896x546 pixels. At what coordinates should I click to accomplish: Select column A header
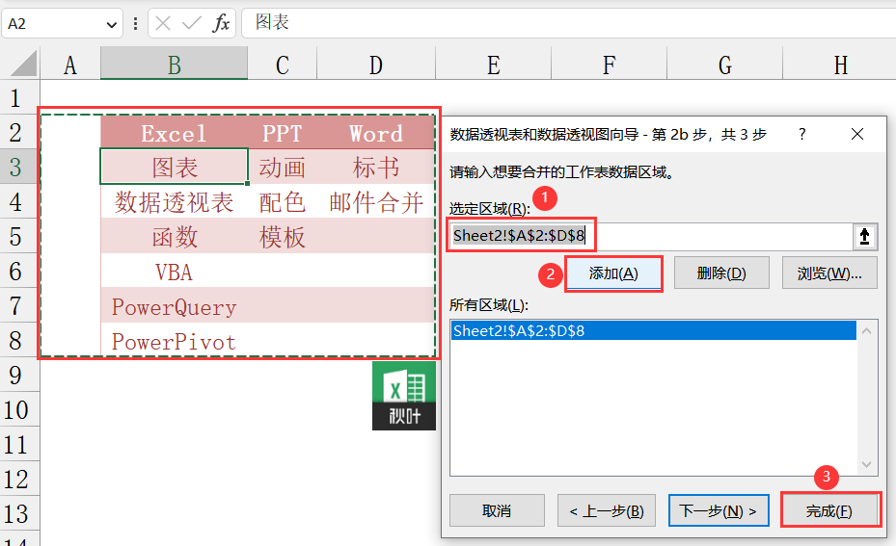pyautogui.click(x=70, y=65)
